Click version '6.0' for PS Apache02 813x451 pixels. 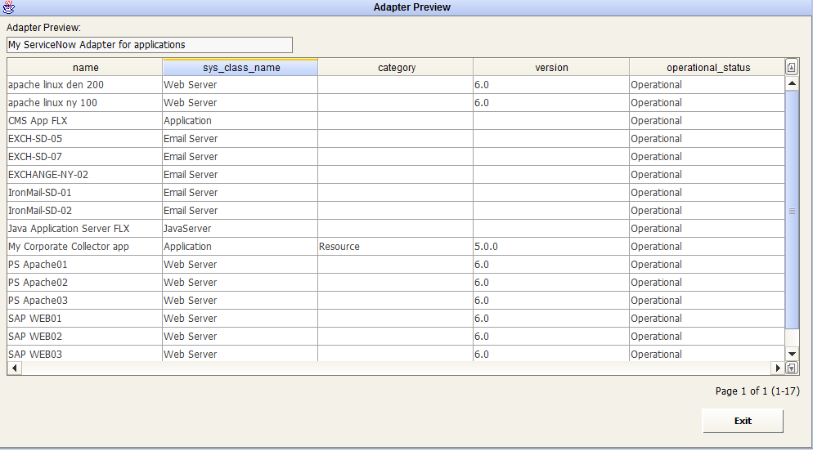click(x=551, y=282)
